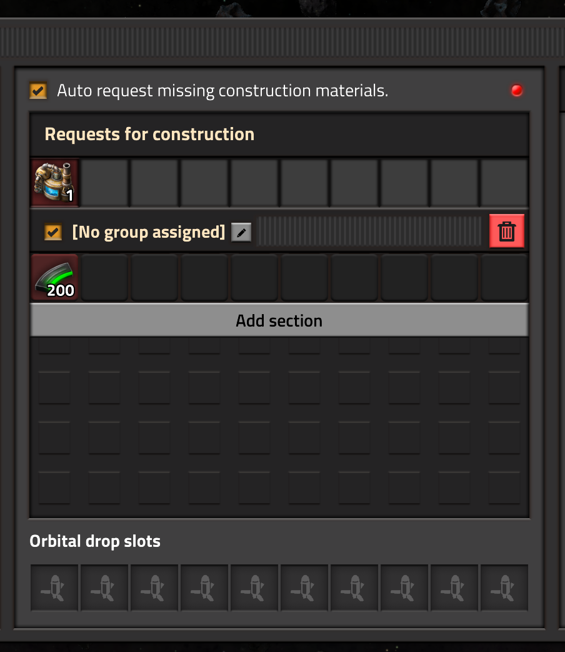
Task: Click the Requests for construction header
Action: click(150, 135)
